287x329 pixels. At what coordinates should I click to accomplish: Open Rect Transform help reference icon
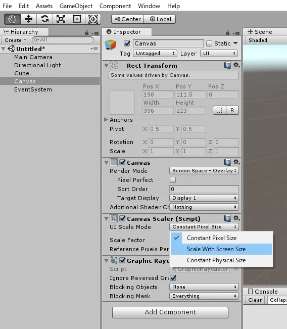(x=227, y=65)
